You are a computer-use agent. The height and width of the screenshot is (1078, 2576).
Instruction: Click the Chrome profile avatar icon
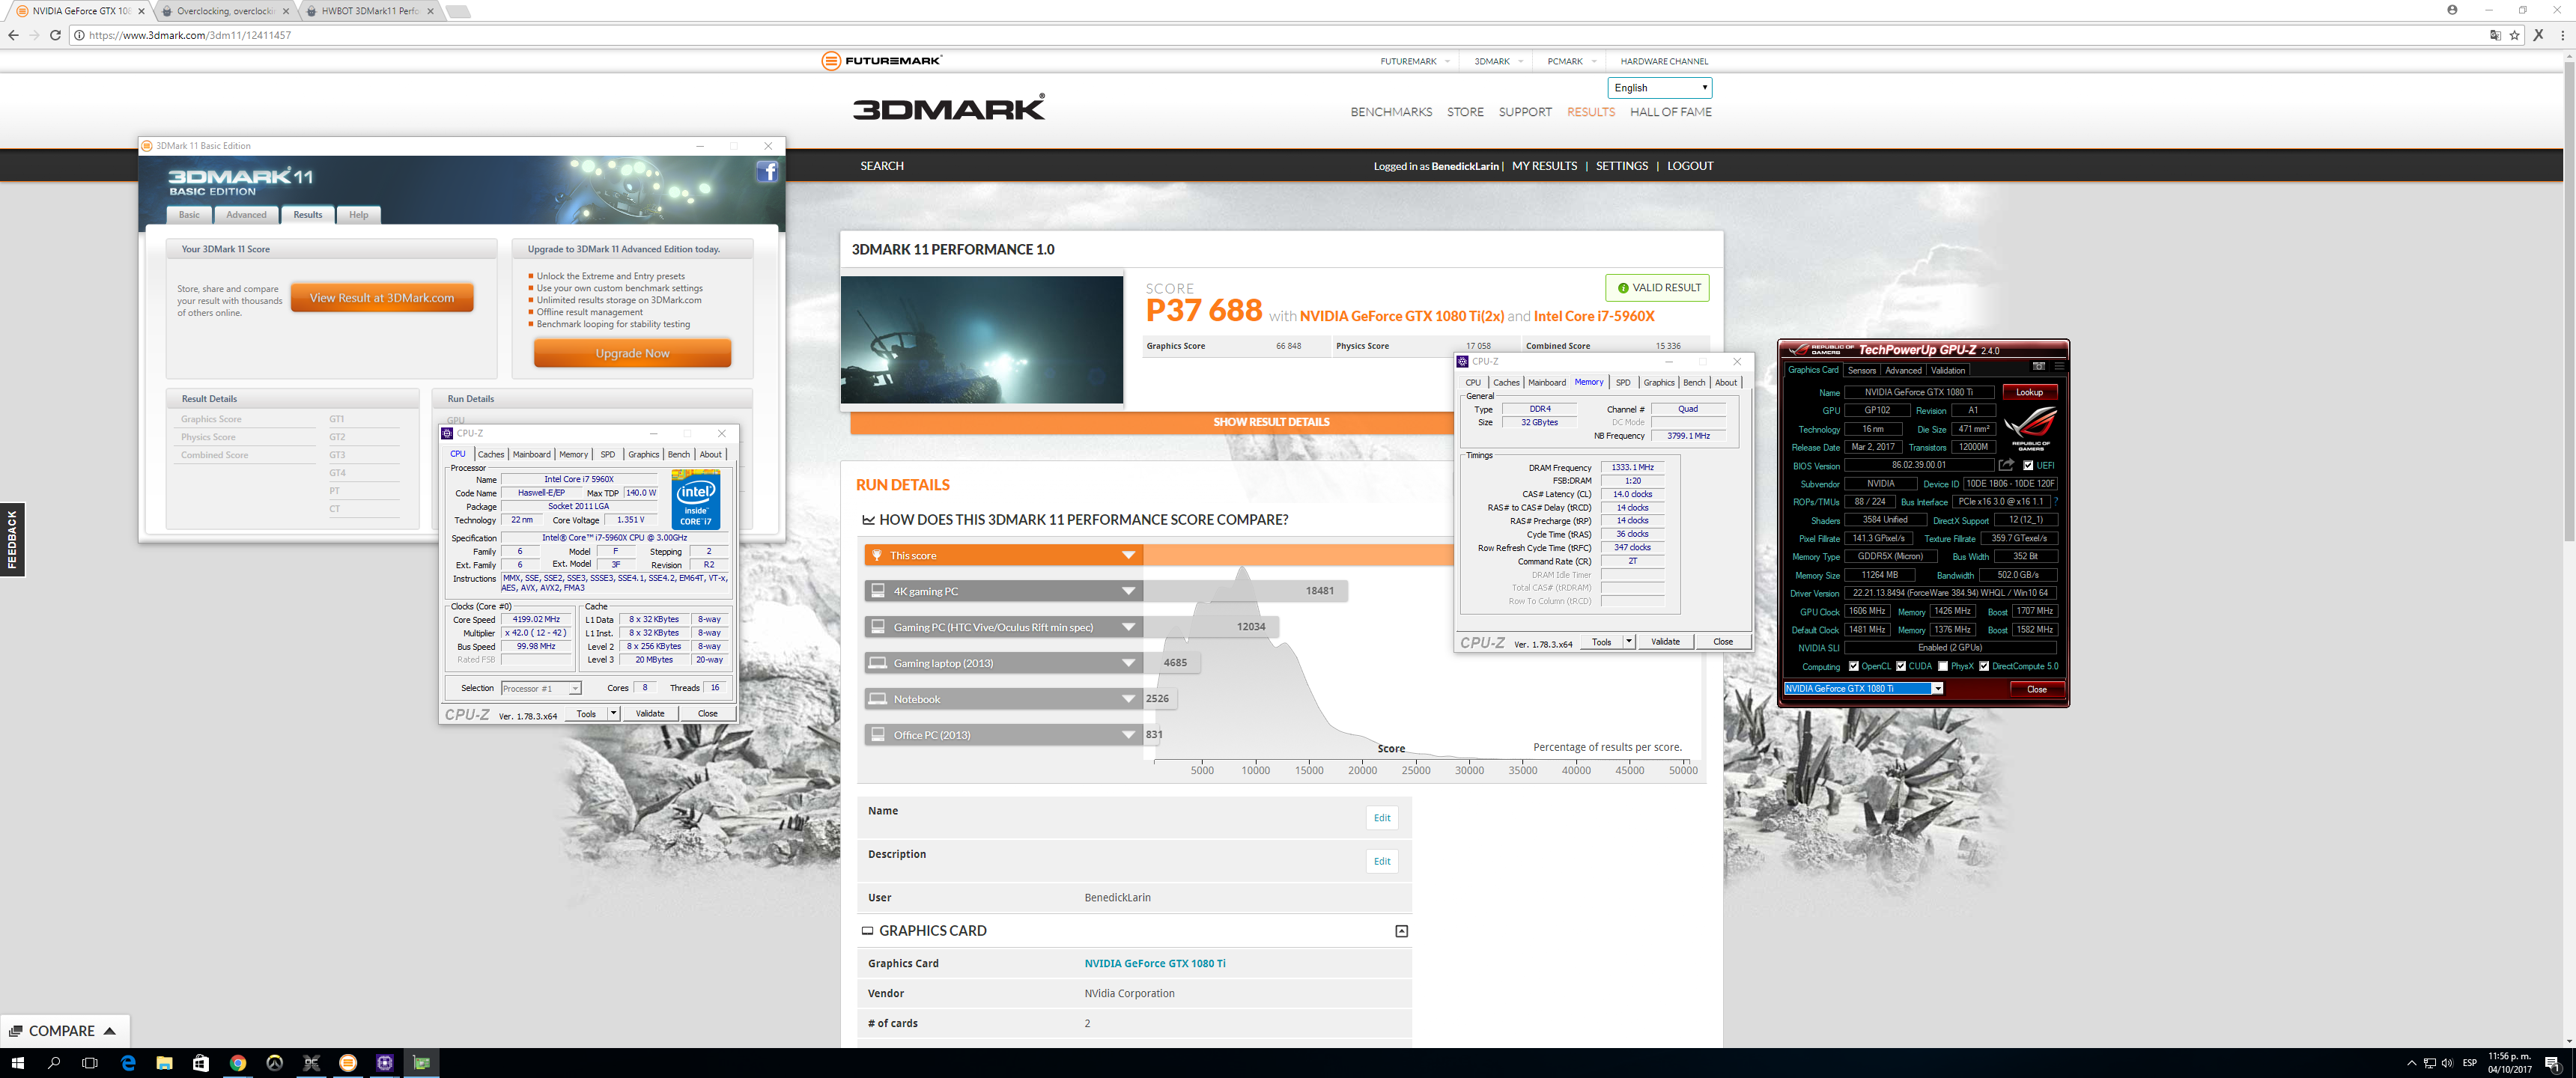2452,10
